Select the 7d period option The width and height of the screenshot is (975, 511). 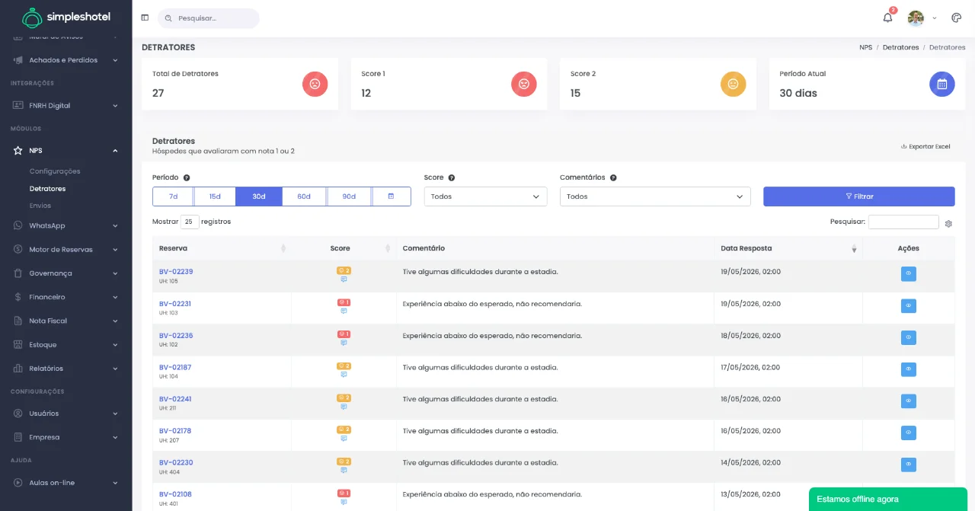[x=173, y=196]
